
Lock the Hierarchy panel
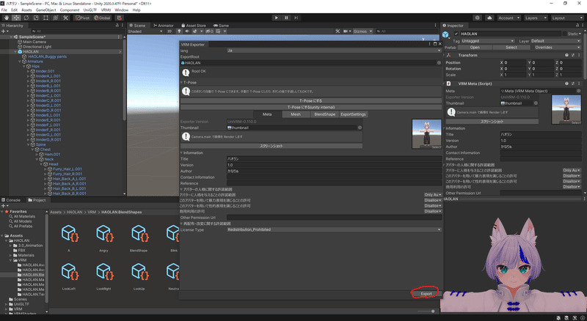pos(117,26)
